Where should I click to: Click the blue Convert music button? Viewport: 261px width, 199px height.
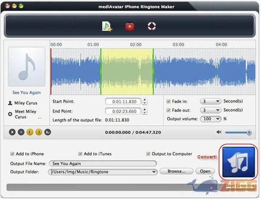pyautogui.click(x=238, y=162)
